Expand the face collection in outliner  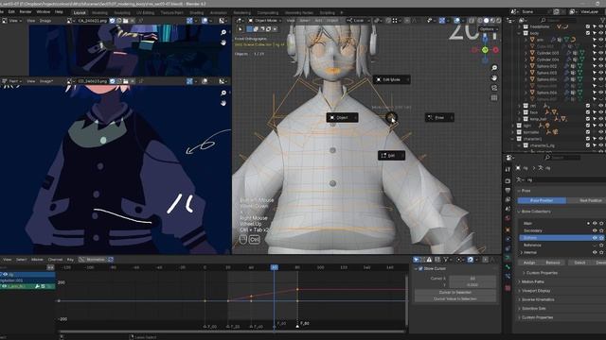point(519,112)
